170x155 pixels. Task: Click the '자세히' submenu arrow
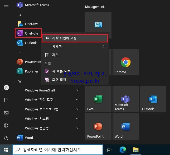(x=103, y=46)
